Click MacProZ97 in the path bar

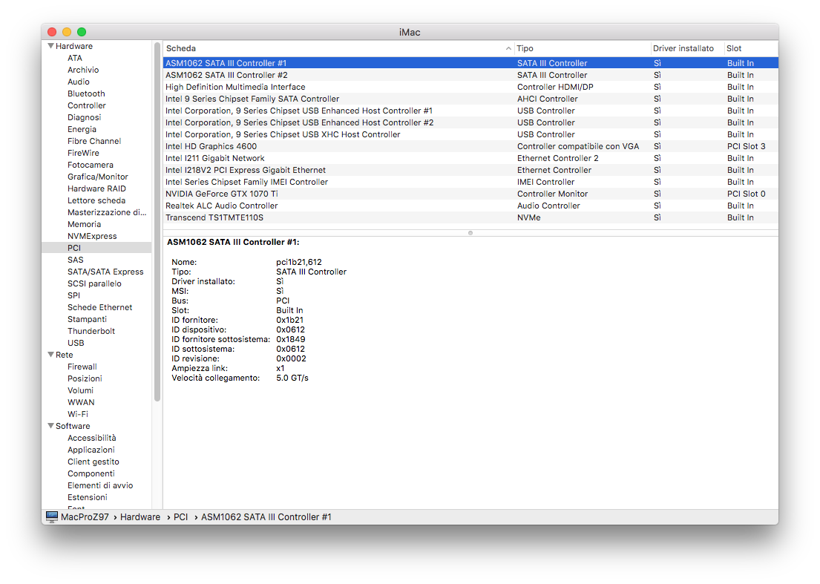pos(85,517)
